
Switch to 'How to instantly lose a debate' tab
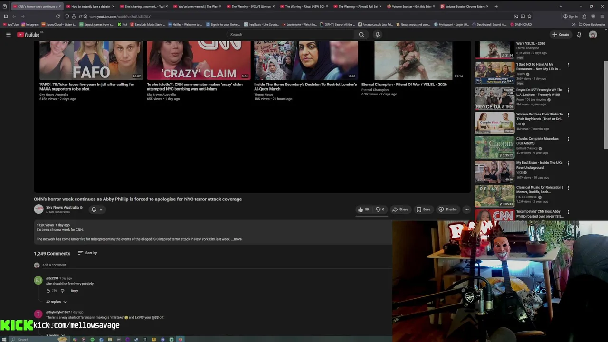[90, 6]
